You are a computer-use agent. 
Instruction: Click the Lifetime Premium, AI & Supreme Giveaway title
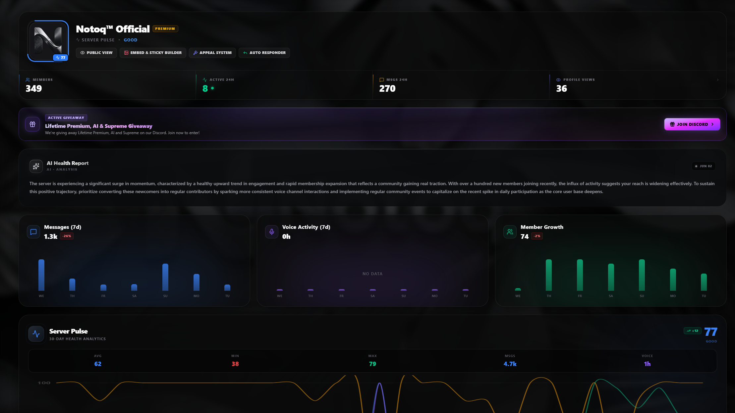point(99,126)
